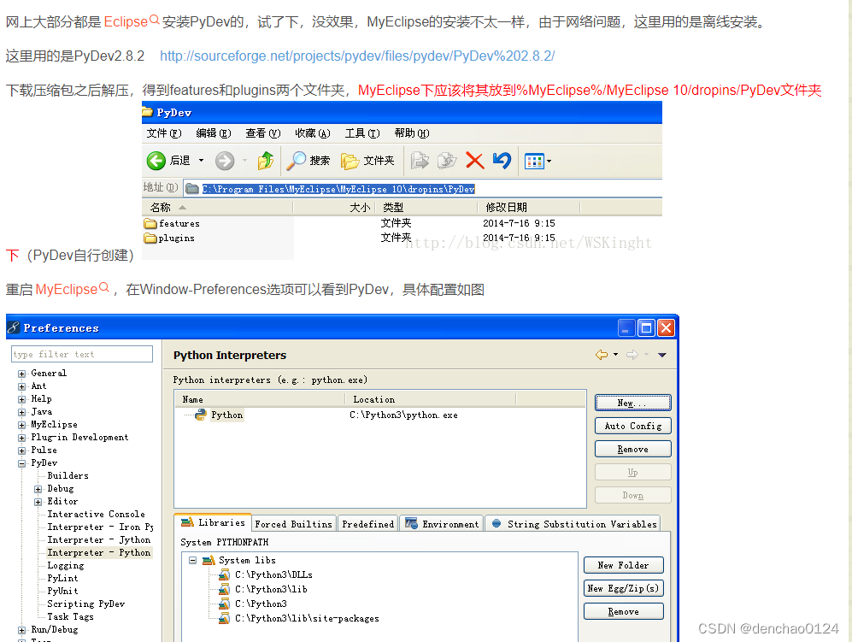Select Interpreter - Python in tree
The width and height of the screenshot is (852, 642).
point(98,553)
